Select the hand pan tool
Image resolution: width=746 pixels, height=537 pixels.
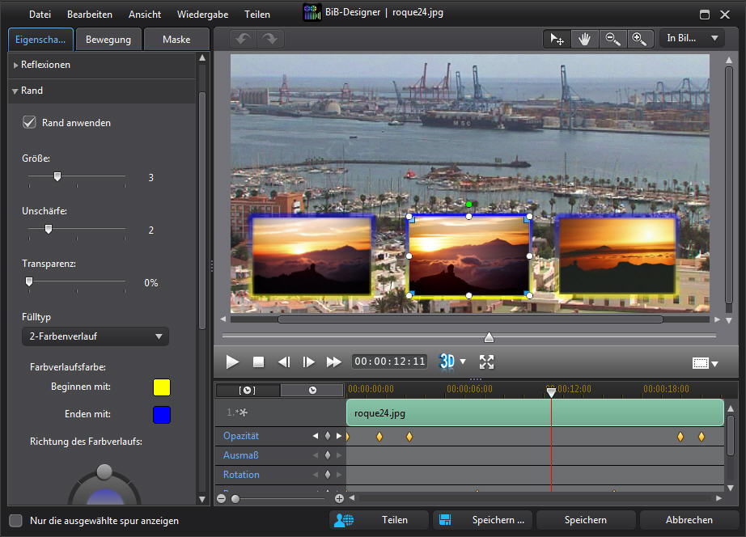tap(583, 39)
